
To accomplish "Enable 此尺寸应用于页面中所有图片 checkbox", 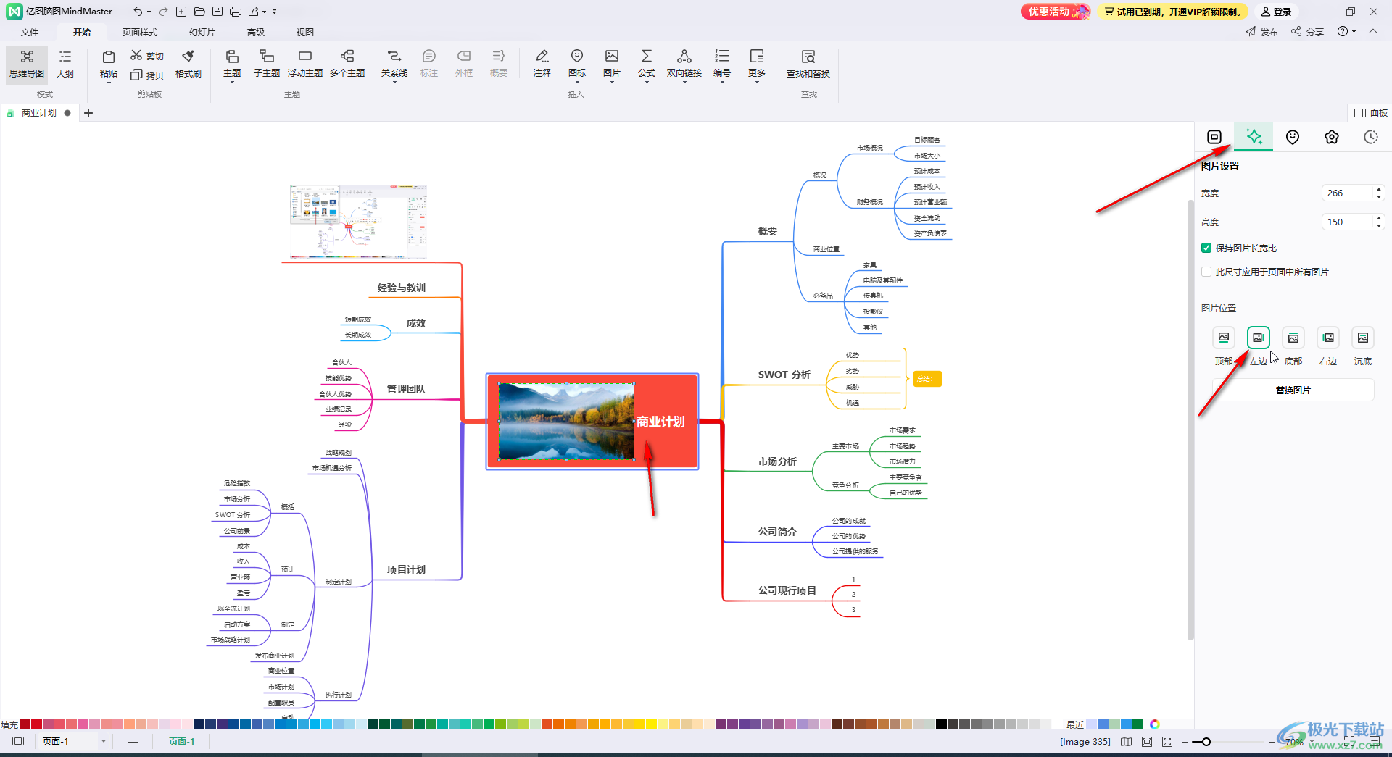I will point(1206,272).
